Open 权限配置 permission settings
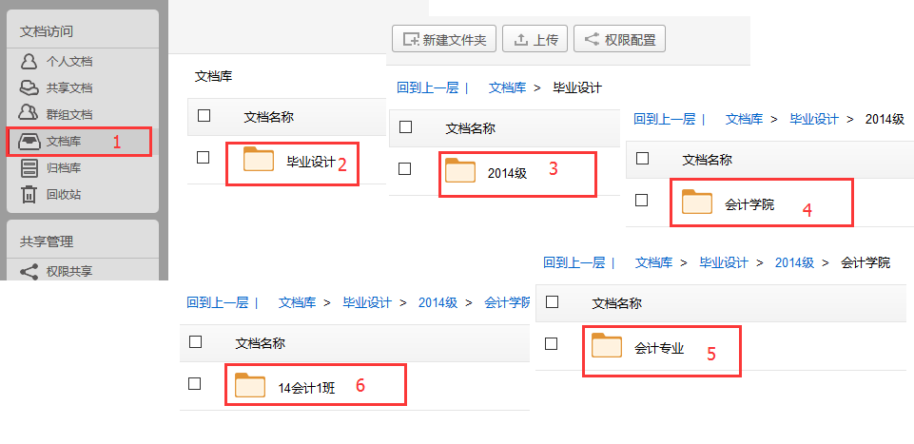 point(619,39)
